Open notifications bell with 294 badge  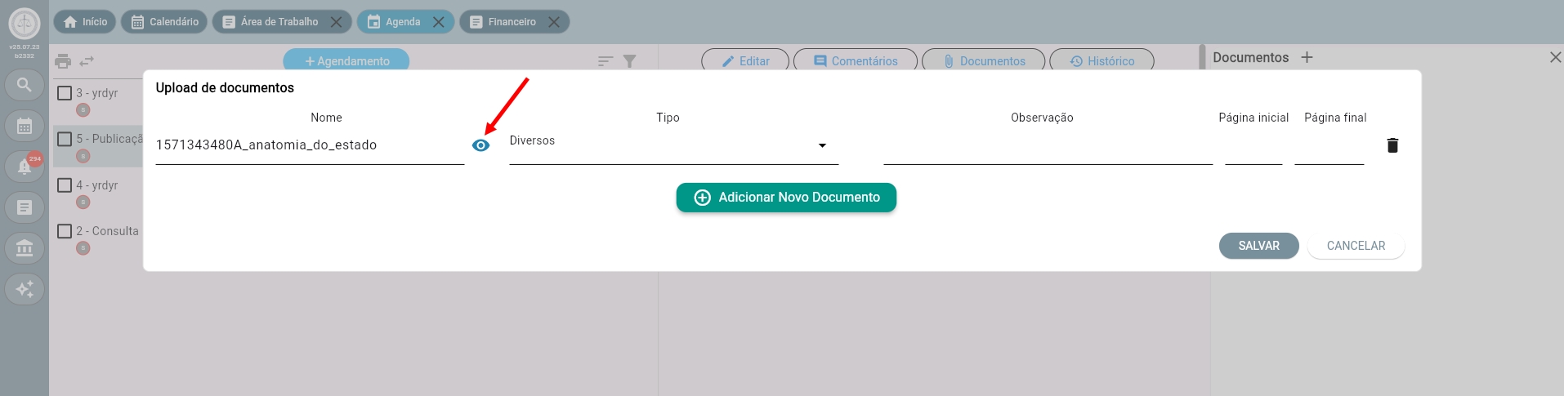pyautogui.click(x=25, y=167)
